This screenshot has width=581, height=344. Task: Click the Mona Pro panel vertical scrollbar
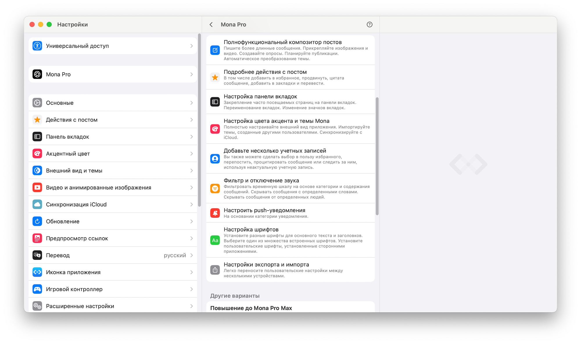click(x=377, y=156)
